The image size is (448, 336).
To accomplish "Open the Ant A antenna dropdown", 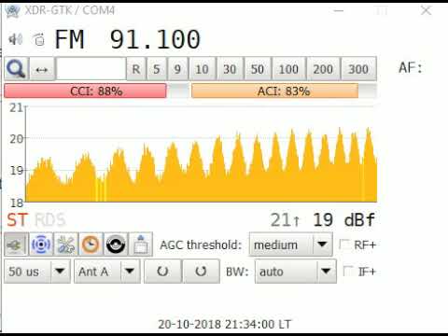I will (107, 272).
